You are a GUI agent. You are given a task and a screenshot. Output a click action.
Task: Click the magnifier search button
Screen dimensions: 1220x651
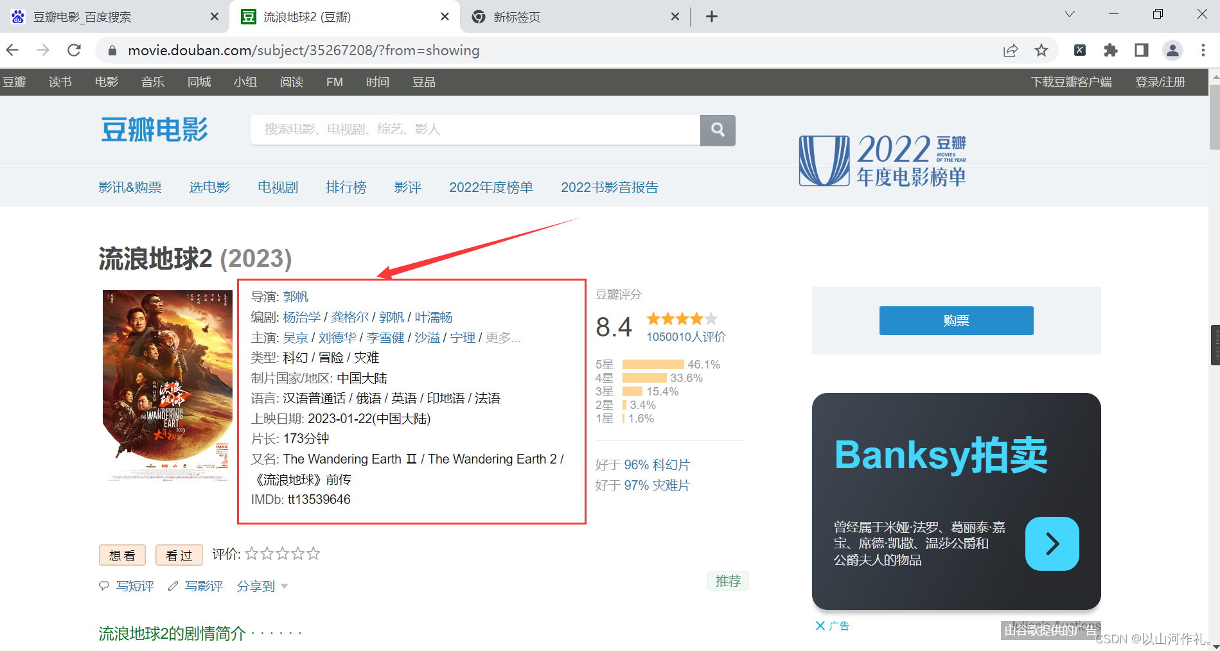pos(718,130)
